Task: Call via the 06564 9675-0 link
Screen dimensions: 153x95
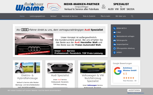Action: tap(121, 28)
